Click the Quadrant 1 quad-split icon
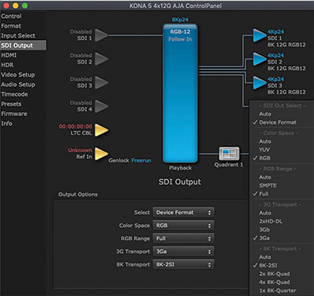Image resolution: width=314 pixels, height=296 pixels. click(229, 154)
